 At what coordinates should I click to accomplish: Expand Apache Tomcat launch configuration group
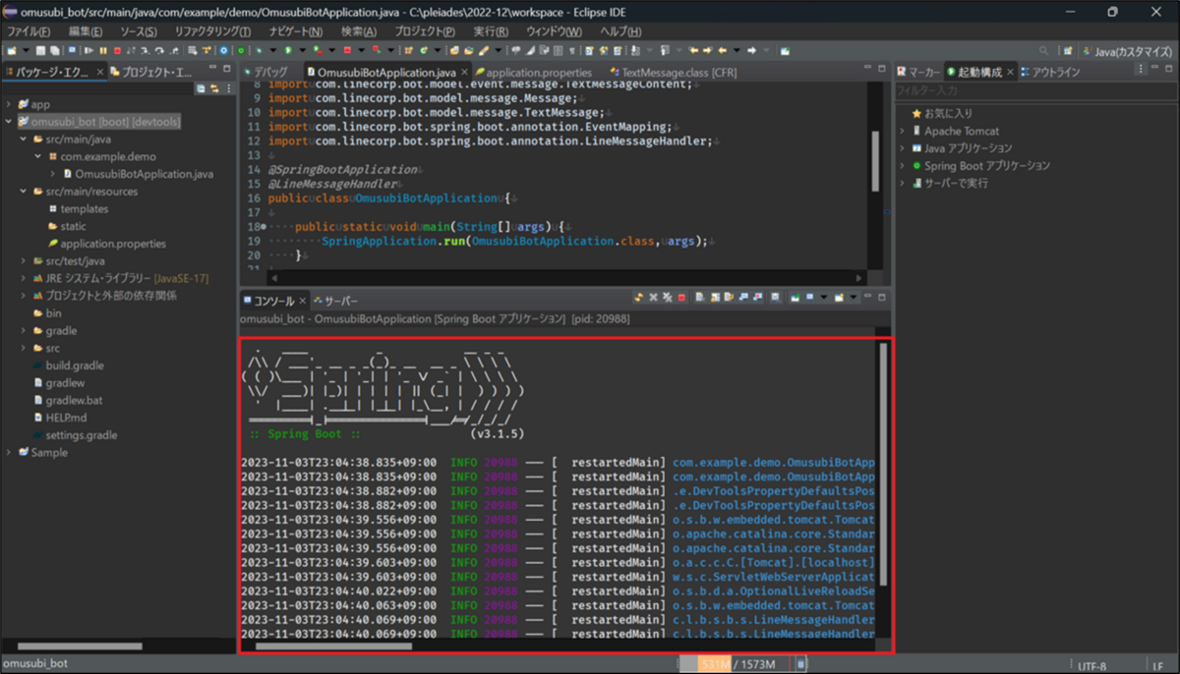pyautogui.click(x=903, y=131)
